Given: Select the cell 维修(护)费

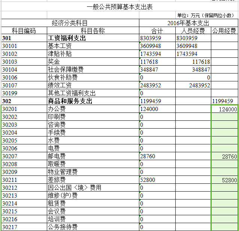Looking at the screenshot, I should 93,196.
